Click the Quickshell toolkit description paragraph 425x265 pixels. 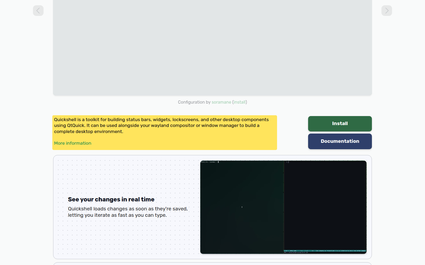[161, 126]
